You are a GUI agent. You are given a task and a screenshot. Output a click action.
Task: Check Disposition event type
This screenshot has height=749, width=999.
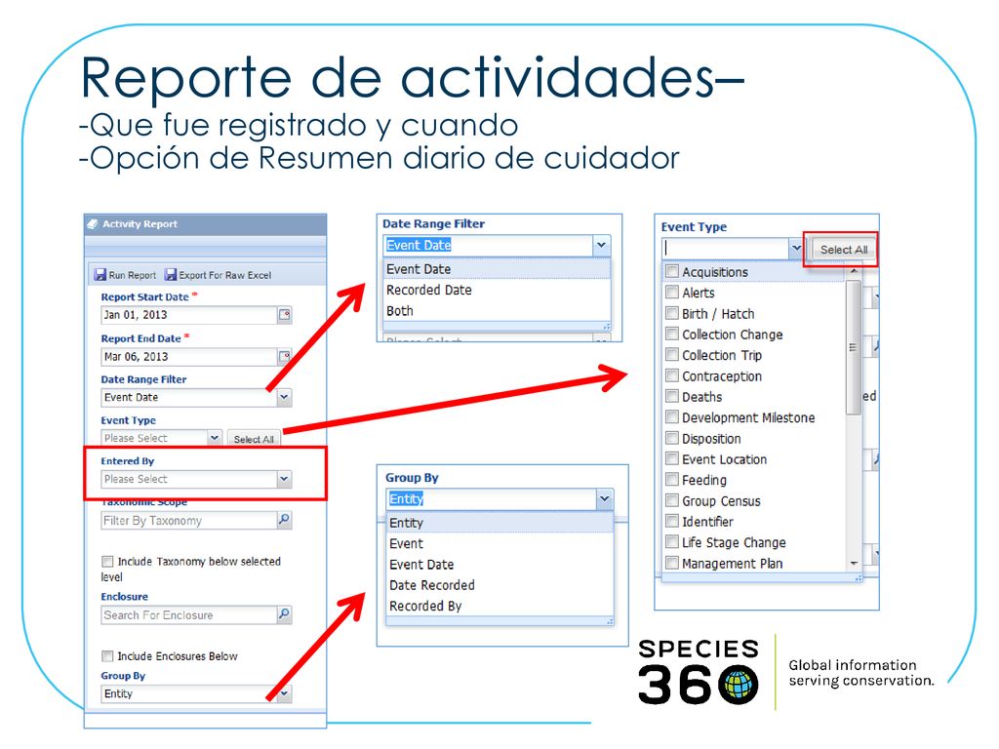[x=671, y=438]
